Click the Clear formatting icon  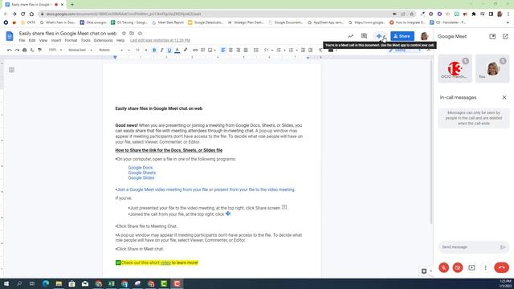click(320, 50)
